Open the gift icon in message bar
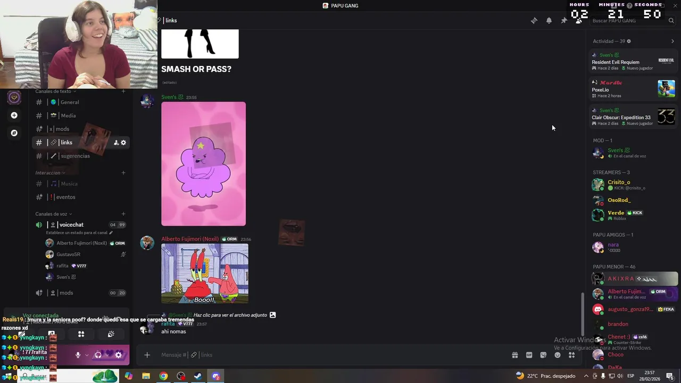This screenshot has height=383, width=681. point(515,355)
